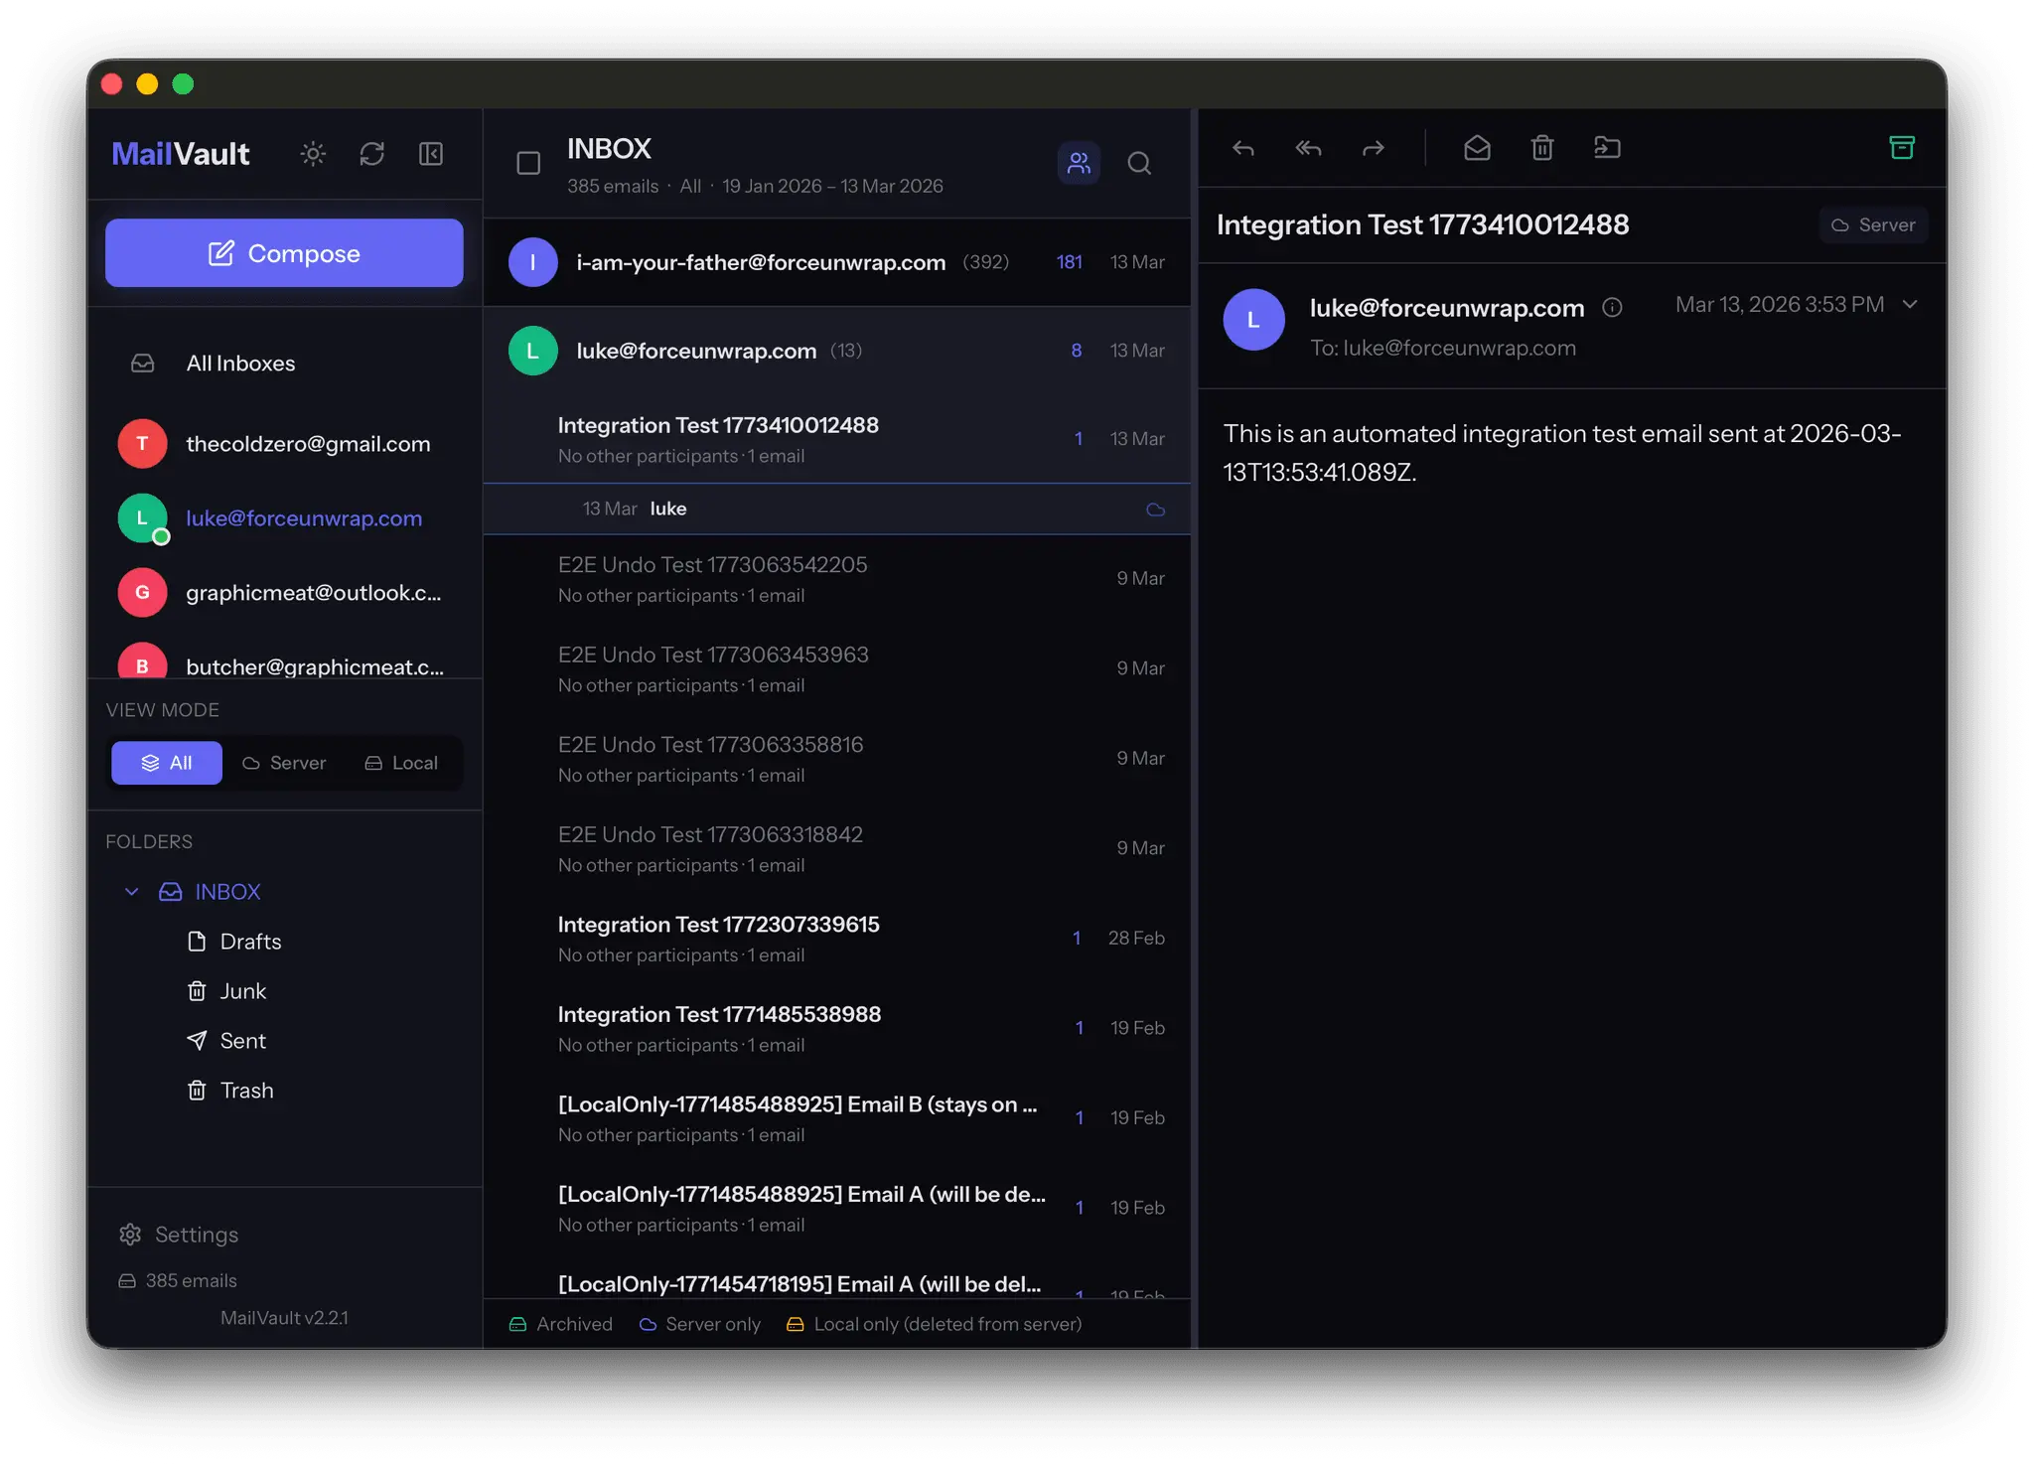The image size is (2034, 1464).
Task: Tick the select-all checkbox beside INBOX
Action: (x=528, y=163)
